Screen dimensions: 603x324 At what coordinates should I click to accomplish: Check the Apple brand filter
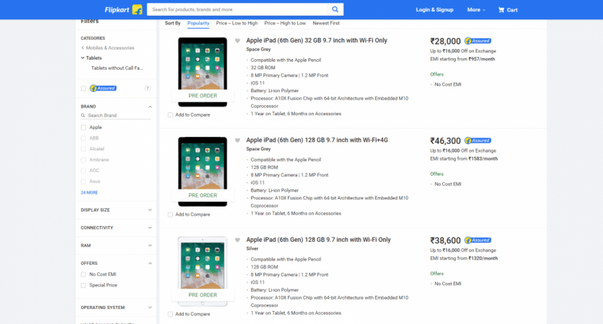[83, 127]
